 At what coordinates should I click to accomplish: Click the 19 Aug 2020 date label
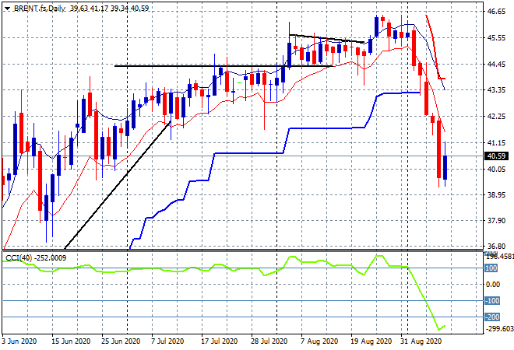(x=372, y=341)
